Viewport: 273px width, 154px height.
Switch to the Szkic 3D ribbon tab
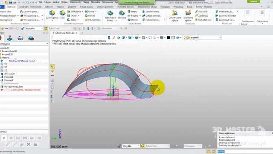(x=49, y=7)
